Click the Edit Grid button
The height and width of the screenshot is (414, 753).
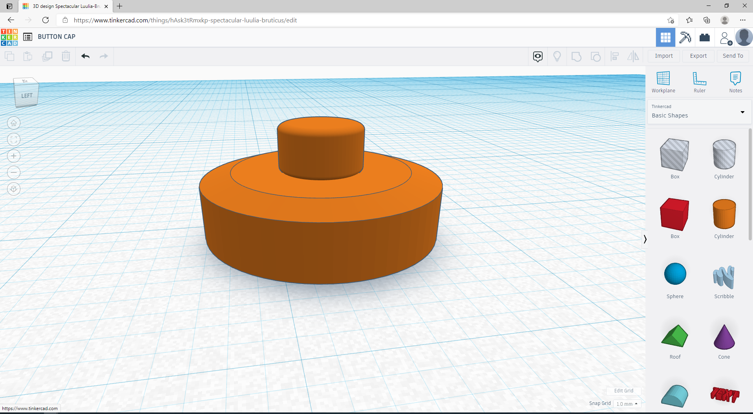[x=623, y=391]
